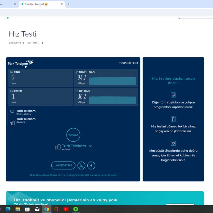The image size is (213, 213).
Task: Click the Ethernet cable tip icon
Action: [x=173, y=143]
